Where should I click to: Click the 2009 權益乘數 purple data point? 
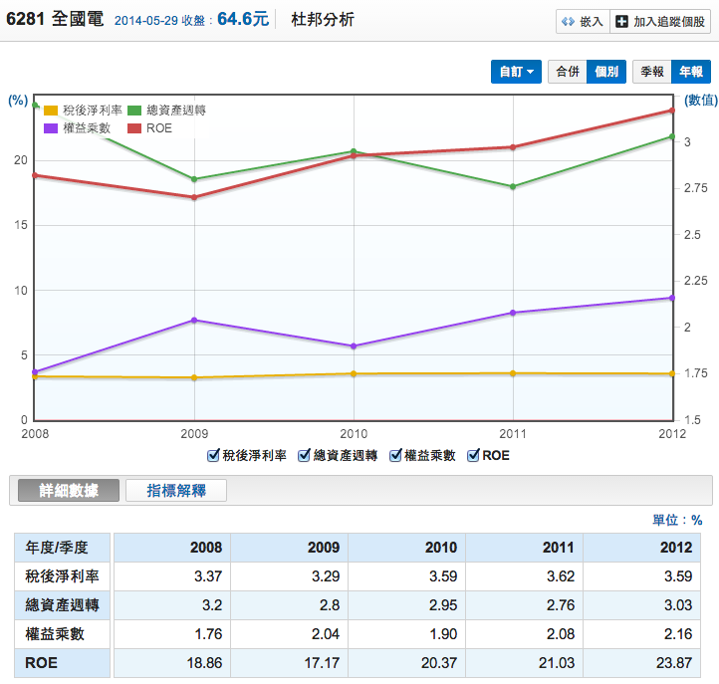pos(194,321)
